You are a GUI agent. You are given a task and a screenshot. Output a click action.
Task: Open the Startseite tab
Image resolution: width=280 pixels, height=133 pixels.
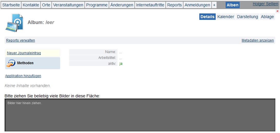[11, 5]
